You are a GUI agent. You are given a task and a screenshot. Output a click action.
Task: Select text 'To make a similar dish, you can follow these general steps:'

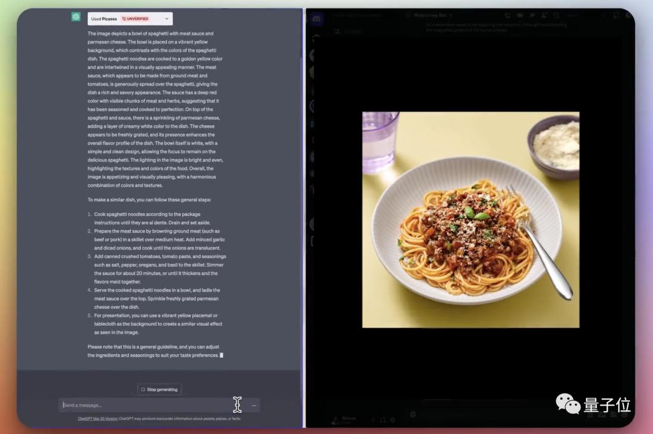[149, 200]
